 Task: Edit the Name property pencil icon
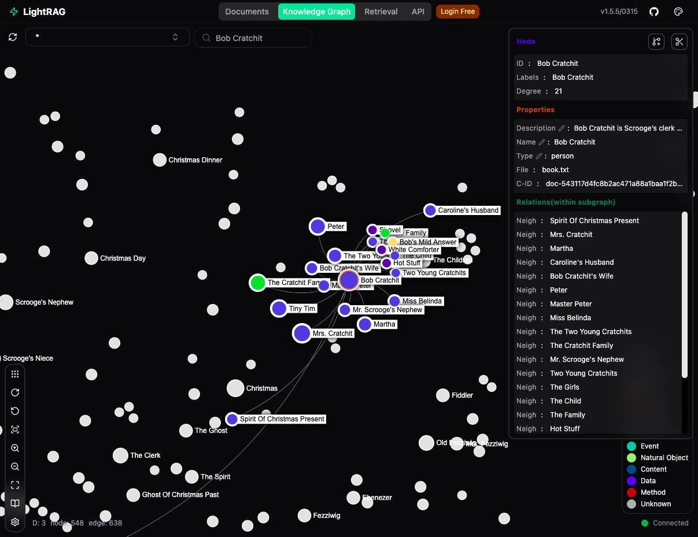[542, 142]
